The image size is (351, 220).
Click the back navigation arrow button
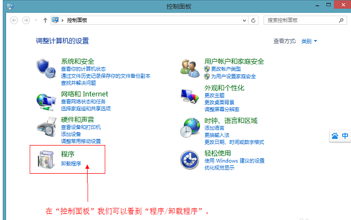(x=14, y=20)
